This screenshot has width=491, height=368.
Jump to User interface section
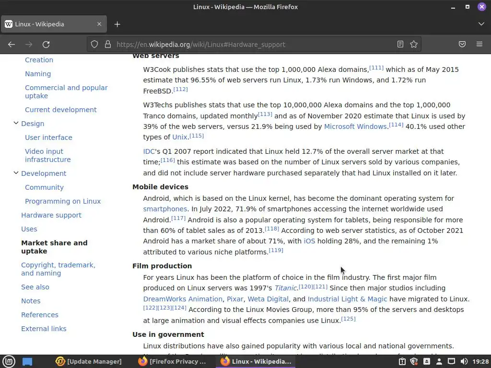point(48,138)
